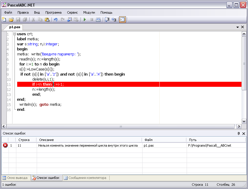Click the Compile icon in toolbar
The width and height of the screenshot is (248, 189).
pyautogui.click(x=98, y=20)
